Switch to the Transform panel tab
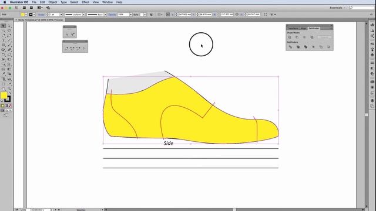The width and height of the screenshot is (376, 211). coord(293,28)
